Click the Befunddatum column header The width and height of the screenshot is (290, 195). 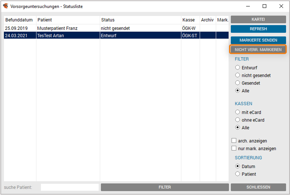click(x=20, y=20)
